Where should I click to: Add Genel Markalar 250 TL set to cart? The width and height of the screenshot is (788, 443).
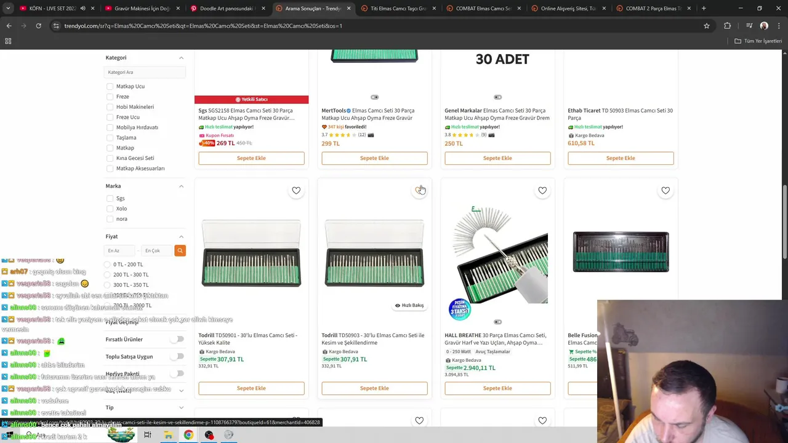(x=497, y=158)
